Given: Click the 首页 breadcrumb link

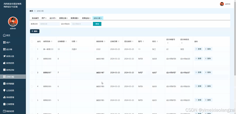Looking at the screenshot, I should (31, 11).
